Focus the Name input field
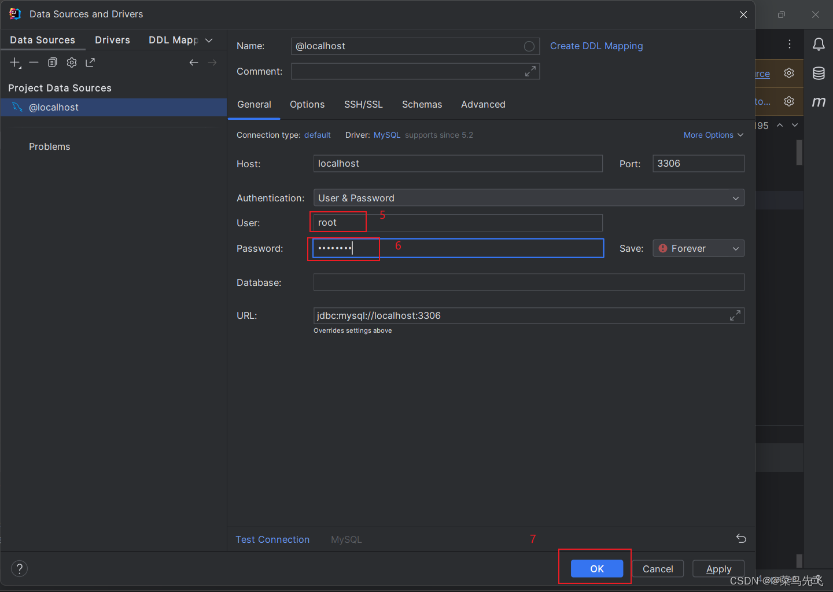833x592 pixels. point(415,46)
